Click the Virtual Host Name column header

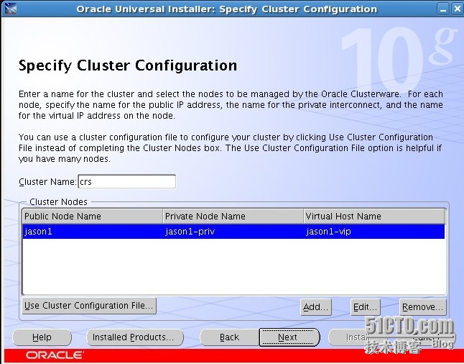click(374, 216)
